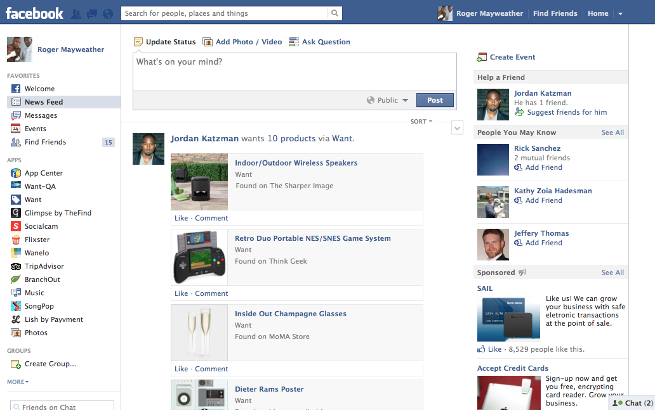
Task: Open the Dieter Rams Poster link
Action: [269, 389]
